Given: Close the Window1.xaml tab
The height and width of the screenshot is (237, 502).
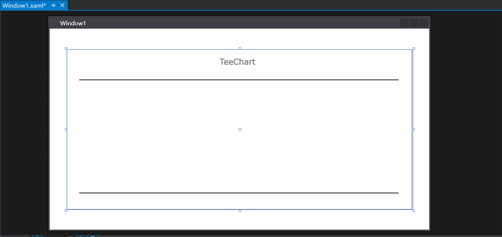Looking at the screenshot, I should coord(62,5).
